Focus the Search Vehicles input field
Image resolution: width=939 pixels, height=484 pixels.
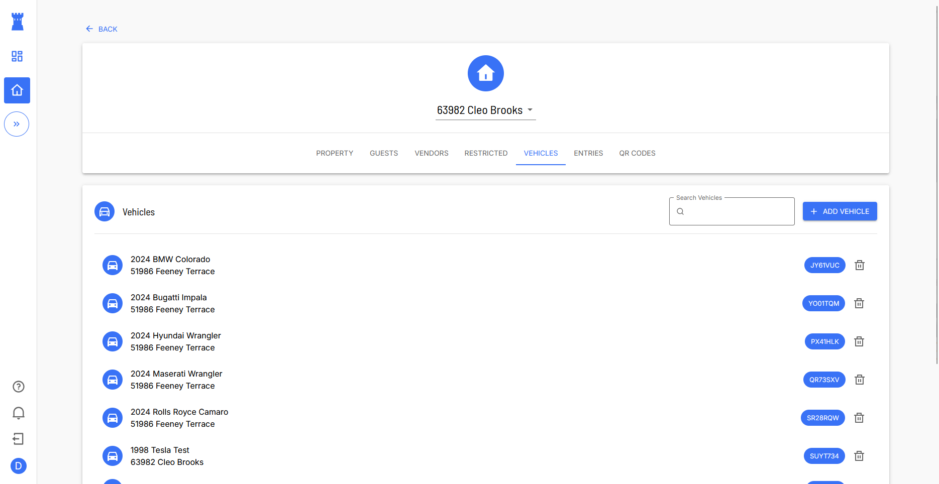[x=737, y=211]
